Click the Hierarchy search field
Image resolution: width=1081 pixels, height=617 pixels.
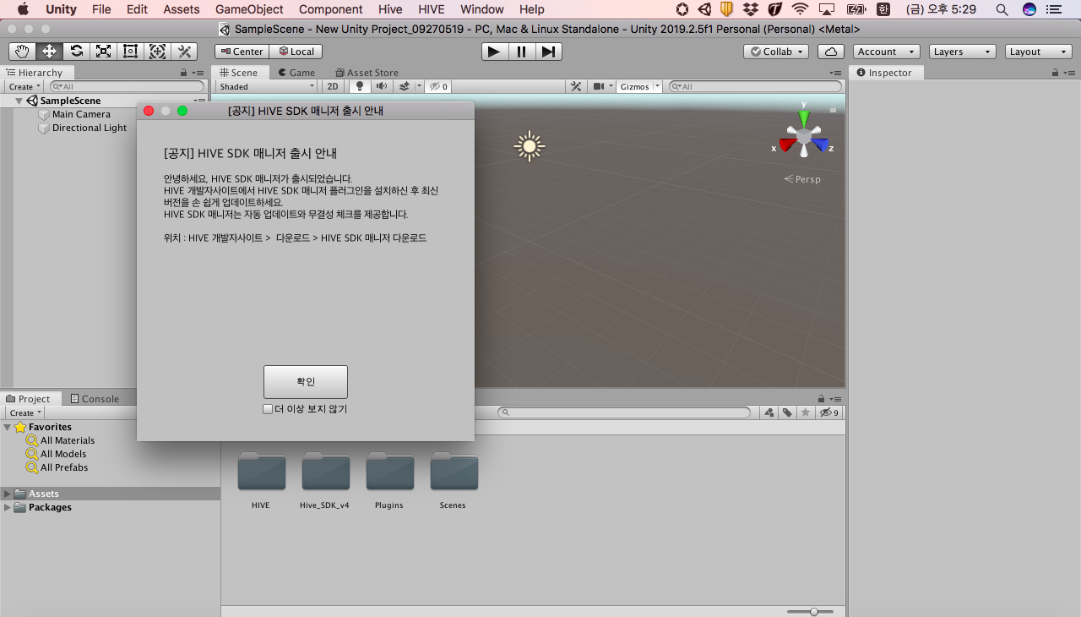click(x=127, y=86)
